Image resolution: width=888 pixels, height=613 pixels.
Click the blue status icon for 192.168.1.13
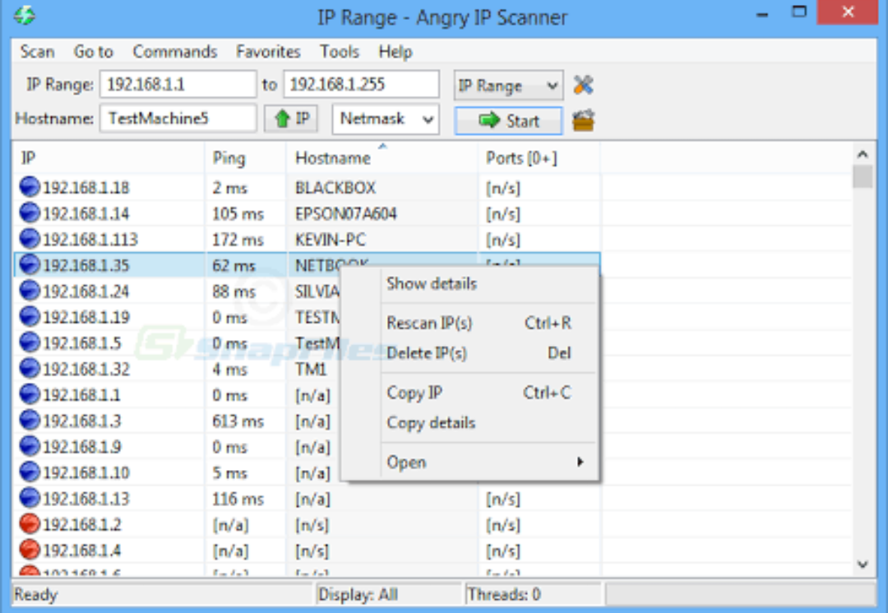click(x=30, y=498)
